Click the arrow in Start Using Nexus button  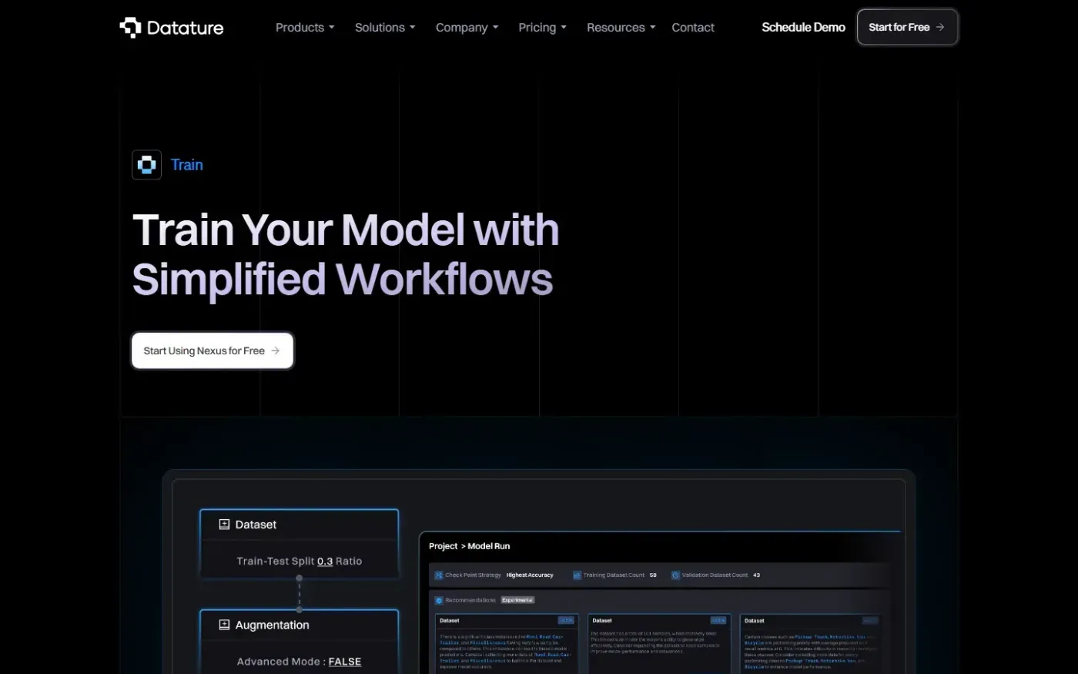pyautogui.click(x=276, y=350)
